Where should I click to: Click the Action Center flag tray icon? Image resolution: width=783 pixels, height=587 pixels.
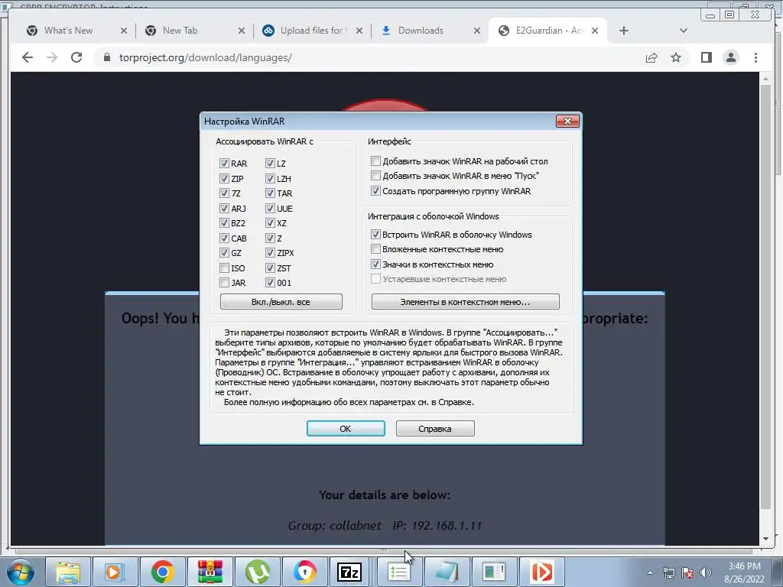pos(687,572)
